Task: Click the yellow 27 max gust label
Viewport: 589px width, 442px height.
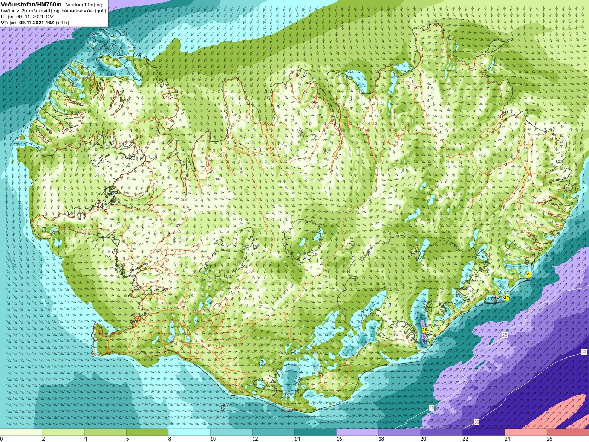Action: tap(507, 298)
